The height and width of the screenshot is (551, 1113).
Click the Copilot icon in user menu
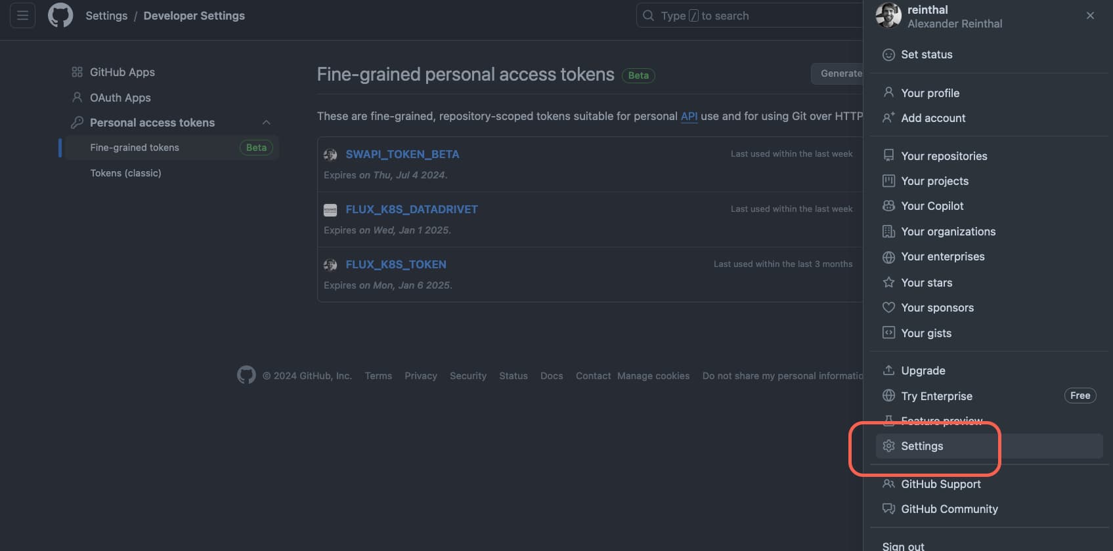point(888,206)
